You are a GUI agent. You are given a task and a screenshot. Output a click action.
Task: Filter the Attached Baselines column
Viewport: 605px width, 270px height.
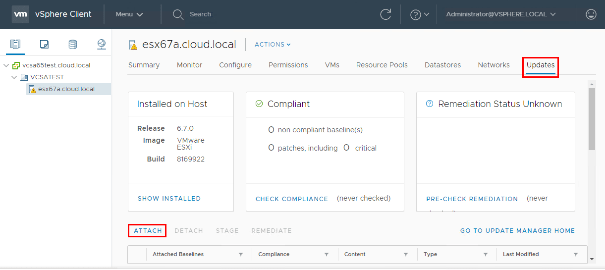coord(241,255)
